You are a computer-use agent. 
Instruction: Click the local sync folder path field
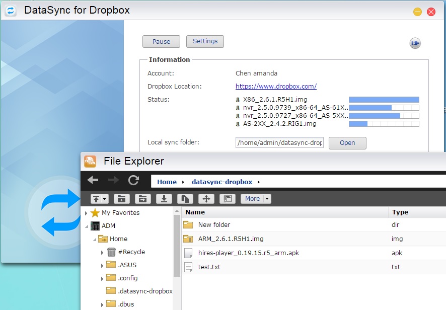(x=279, y=142)
